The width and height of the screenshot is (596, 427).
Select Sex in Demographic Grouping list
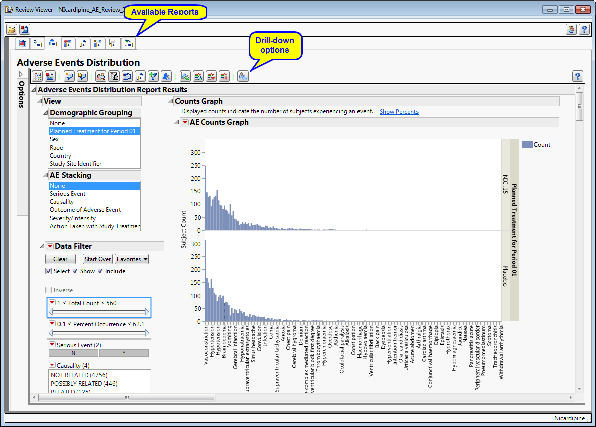click(54, 139)
